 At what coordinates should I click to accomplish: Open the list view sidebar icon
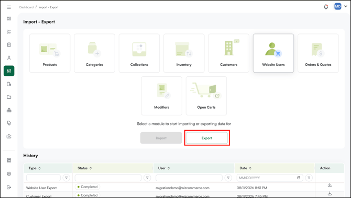pyautogui.click(x=9, y=31)
